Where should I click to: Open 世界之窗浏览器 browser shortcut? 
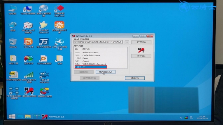coord(43,10)
